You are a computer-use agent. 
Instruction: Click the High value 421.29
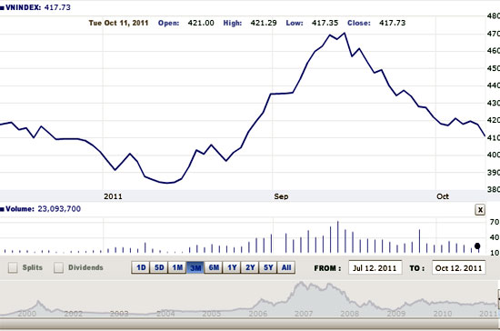click(264, 23)
